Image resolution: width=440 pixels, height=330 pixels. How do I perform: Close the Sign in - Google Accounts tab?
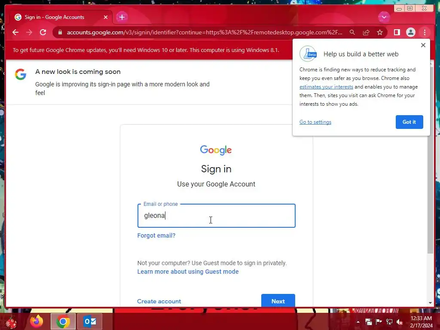(x=106, y=17)
